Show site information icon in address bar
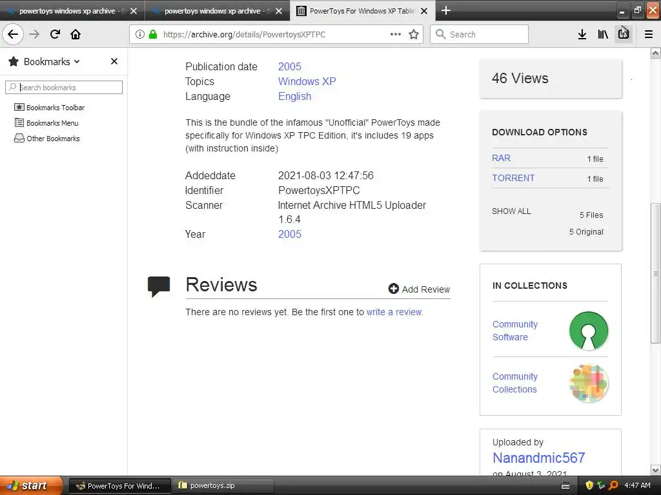The height and width of the screenshot is (495, 661). [140, 34]
